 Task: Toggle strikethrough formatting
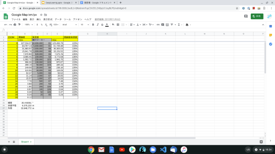click(x=102, y=25)
